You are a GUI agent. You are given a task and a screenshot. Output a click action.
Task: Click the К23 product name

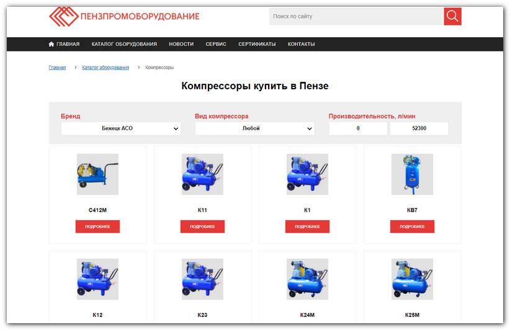(202, 315)
